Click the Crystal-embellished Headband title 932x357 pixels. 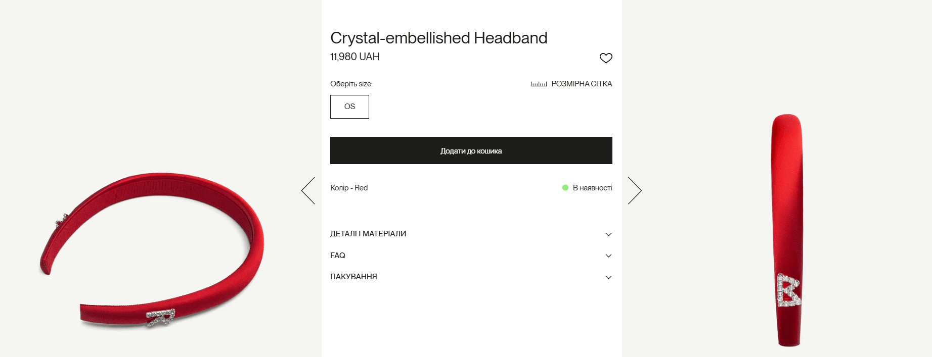(x=438, y=38)
